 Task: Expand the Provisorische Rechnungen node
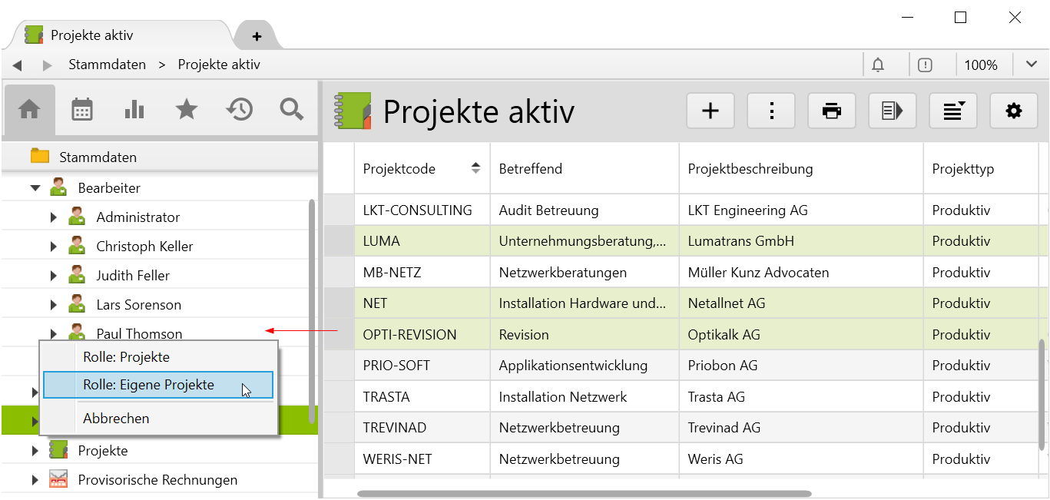click(35, 480)
